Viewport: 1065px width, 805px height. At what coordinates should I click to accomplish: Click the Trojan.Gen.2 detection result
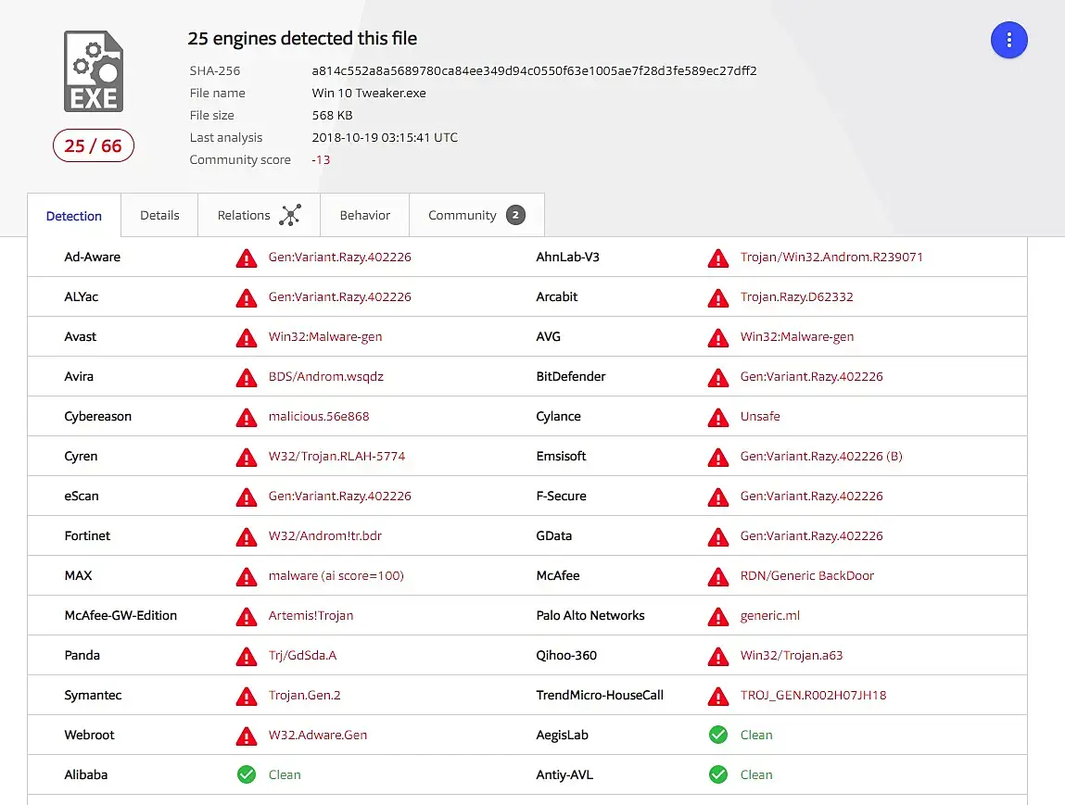(x=304, y=695)
